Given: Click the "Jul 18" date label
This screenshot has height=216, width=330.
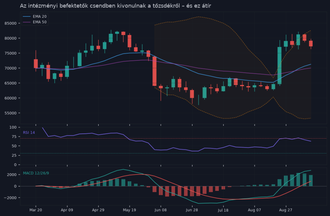Looking at the screenshot, I should point(223,210).
